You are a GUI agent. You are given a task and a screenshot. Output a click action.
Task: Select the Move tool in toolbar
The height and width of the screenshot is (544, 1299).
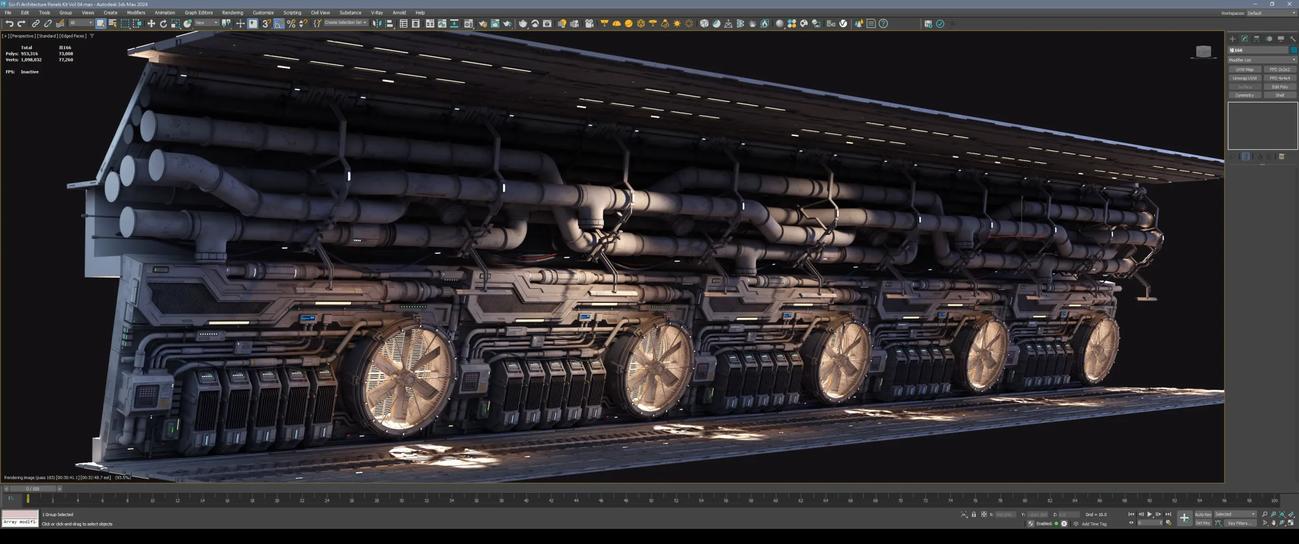[x=151, y=24]
